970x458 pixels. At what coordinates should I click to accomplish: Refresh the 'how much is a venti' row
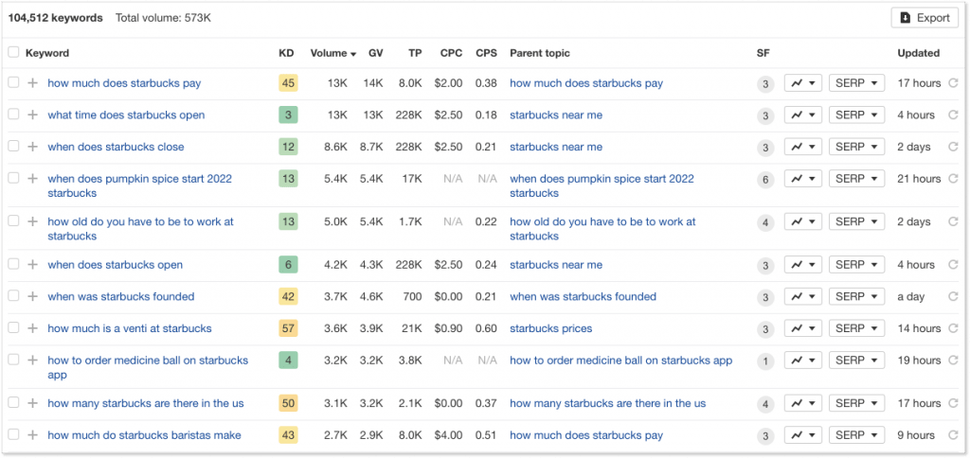pos(953,328)
